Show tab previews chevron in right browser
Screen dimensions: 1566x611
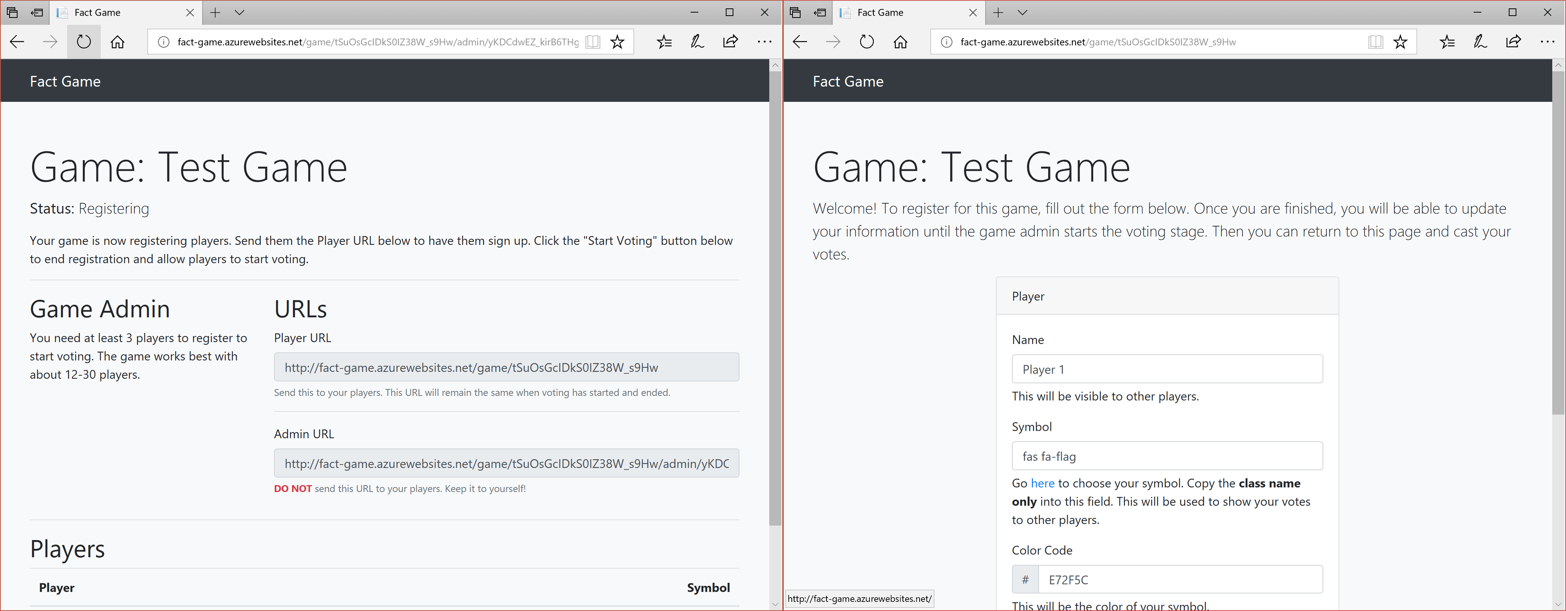coord(1023,12)
